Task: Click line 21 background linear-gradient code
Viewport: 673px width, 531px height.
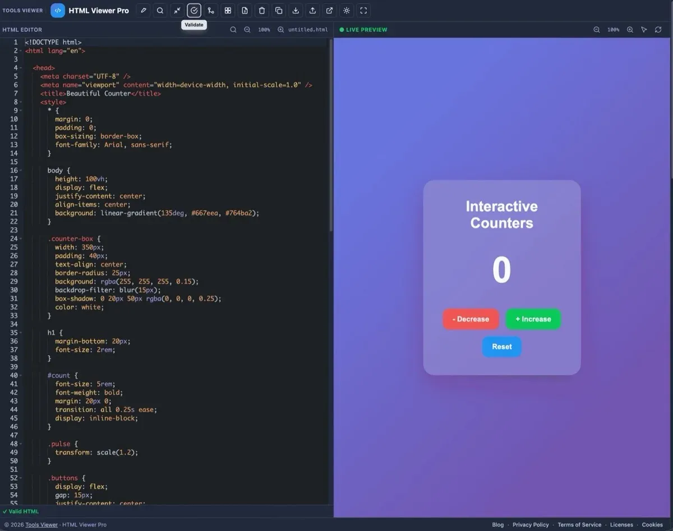Action: [x=157, y=213]
